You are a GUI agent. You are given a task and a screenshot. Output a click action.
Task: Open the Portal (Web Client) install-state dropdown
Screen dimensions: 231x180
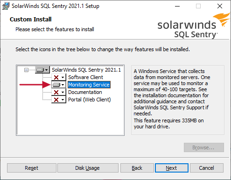[59, 100]
